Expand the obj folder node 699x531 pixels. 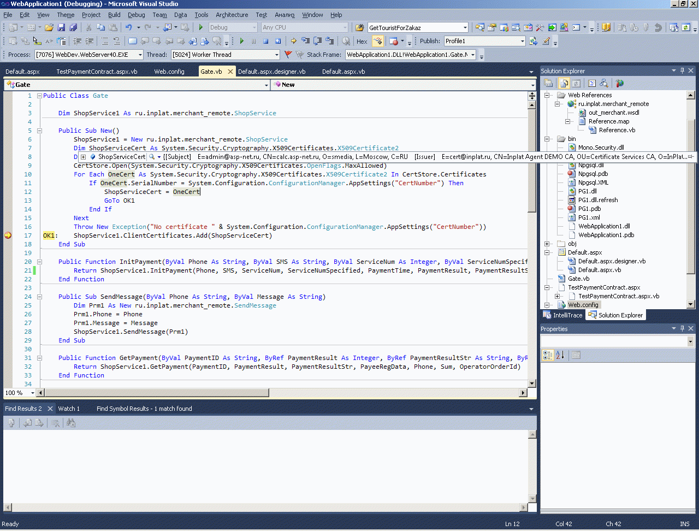point(547,244)
